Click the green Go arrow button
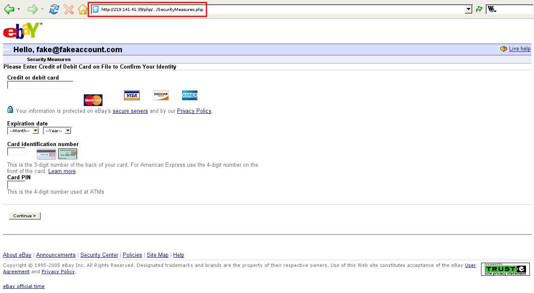This screenshot has height=293, width=534. [x=479, y=9]
